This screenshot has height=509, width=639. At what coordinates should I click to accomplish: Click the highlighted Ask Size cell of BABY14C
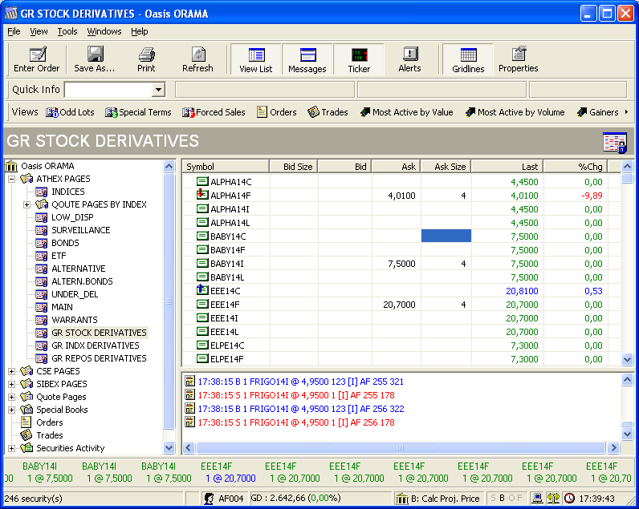[x=446, y=236]
